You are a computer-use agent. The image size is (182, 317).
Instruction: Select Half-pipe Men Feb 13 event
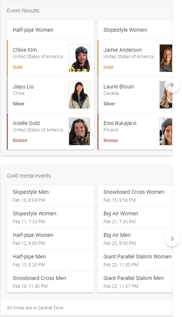pos(51,260)
